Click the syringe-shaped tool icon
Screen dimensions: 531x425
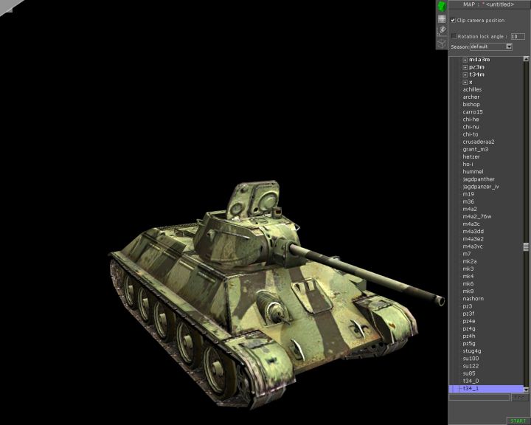[x=442, y=30]
